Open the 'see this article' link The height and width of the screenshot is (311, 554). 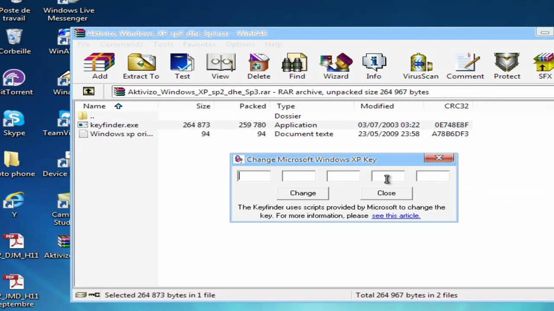(x=396, y=216)
